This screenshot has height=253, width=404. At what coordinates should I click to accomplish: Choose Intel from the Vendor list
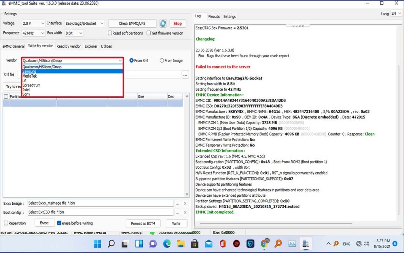(72, 90)
